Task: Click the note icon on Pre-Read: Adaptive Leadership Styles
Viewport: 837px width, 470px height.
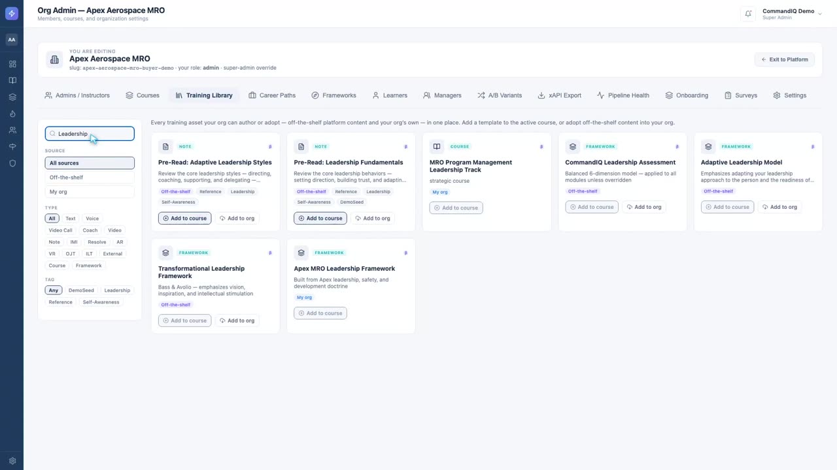Action: pyautogui.click(x=165, y=147)
